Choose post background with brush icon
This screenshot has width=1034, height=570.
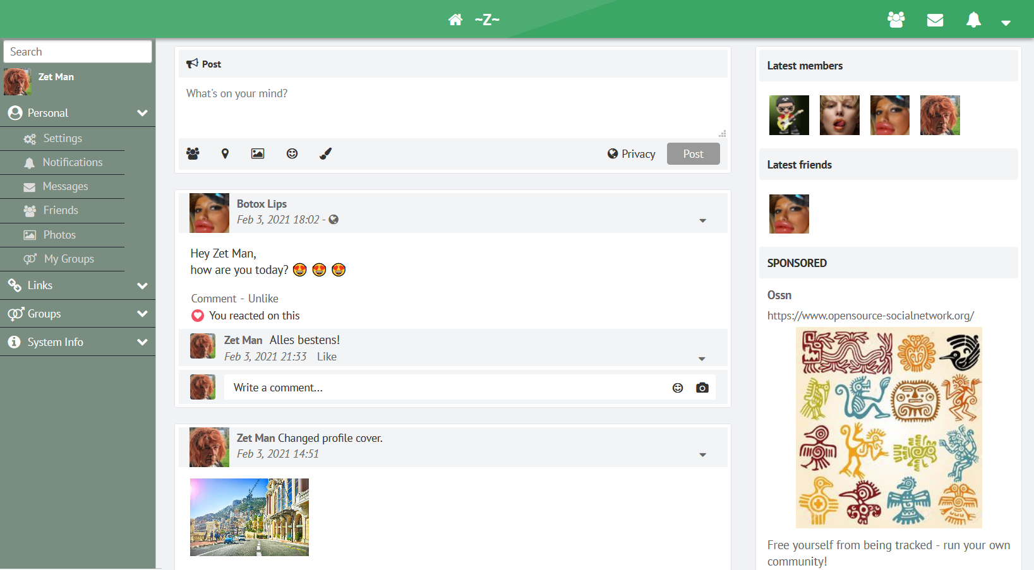[x=325, y=153]
